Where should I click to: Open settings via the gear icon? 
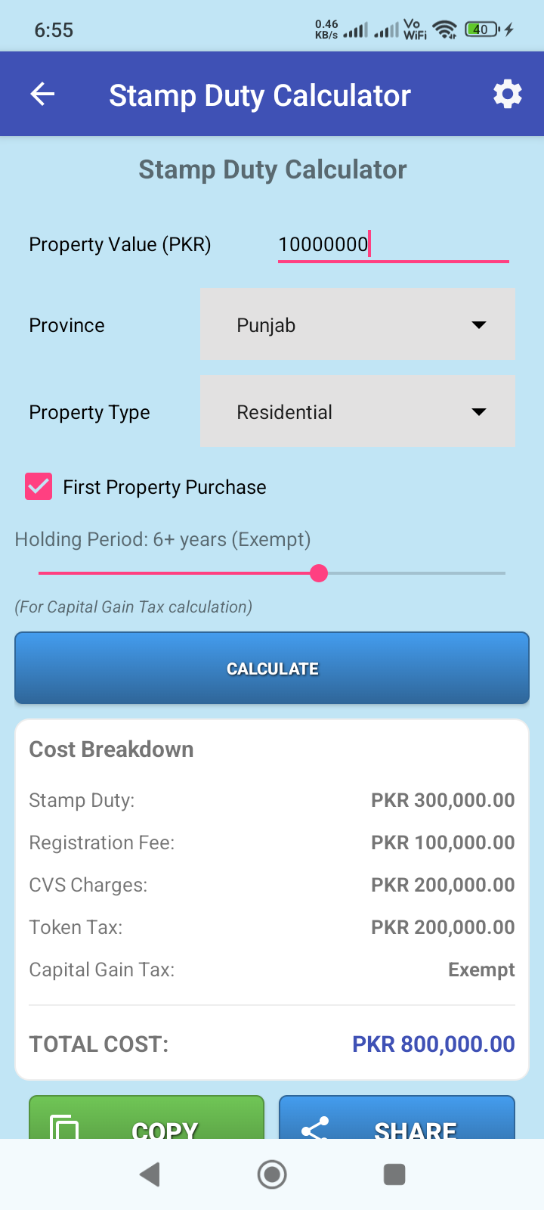507,95
